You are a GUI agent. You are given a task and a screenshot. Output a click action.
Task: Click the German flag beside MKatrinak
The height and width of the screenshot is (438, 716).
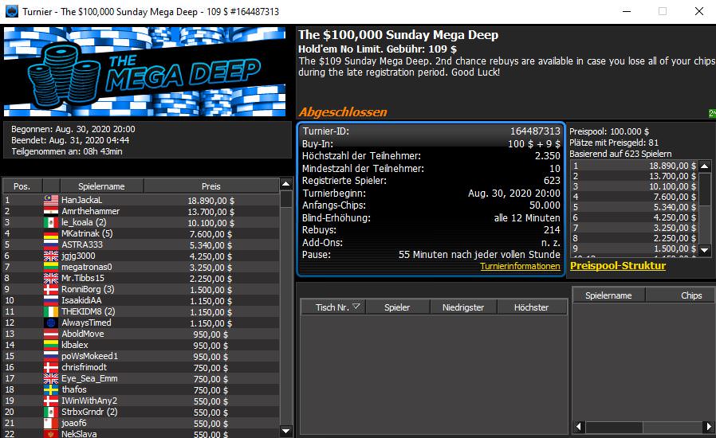[x=50, y=233]
